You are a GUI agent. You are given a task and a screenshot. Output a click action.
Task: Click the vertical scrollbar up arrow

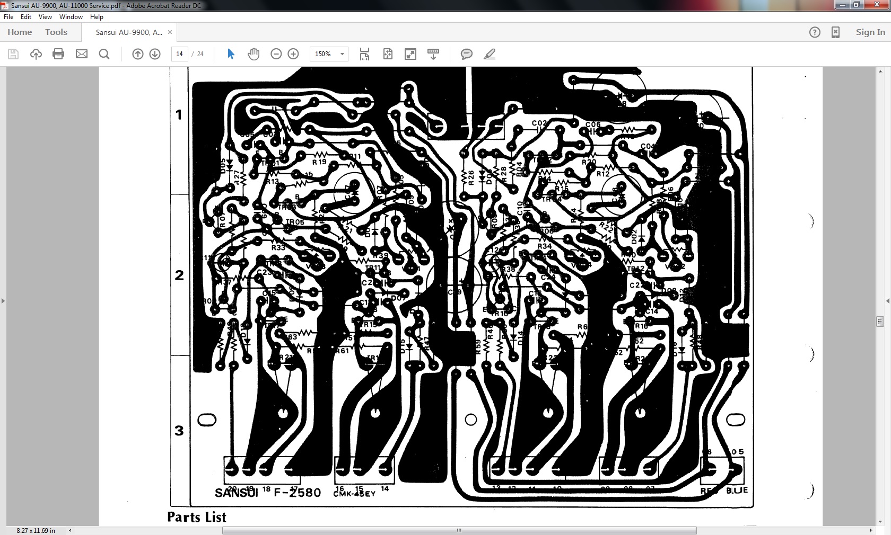880,70
